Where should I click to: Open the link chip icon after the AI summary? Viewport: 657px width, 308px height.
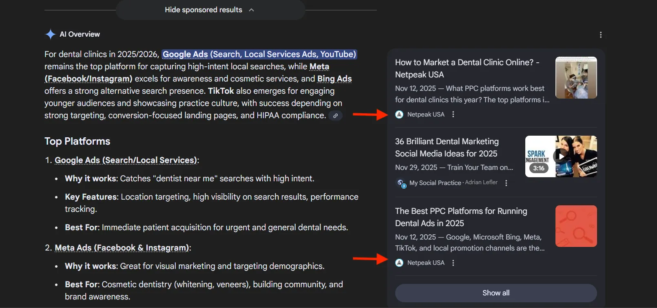(x=335, y=116)
